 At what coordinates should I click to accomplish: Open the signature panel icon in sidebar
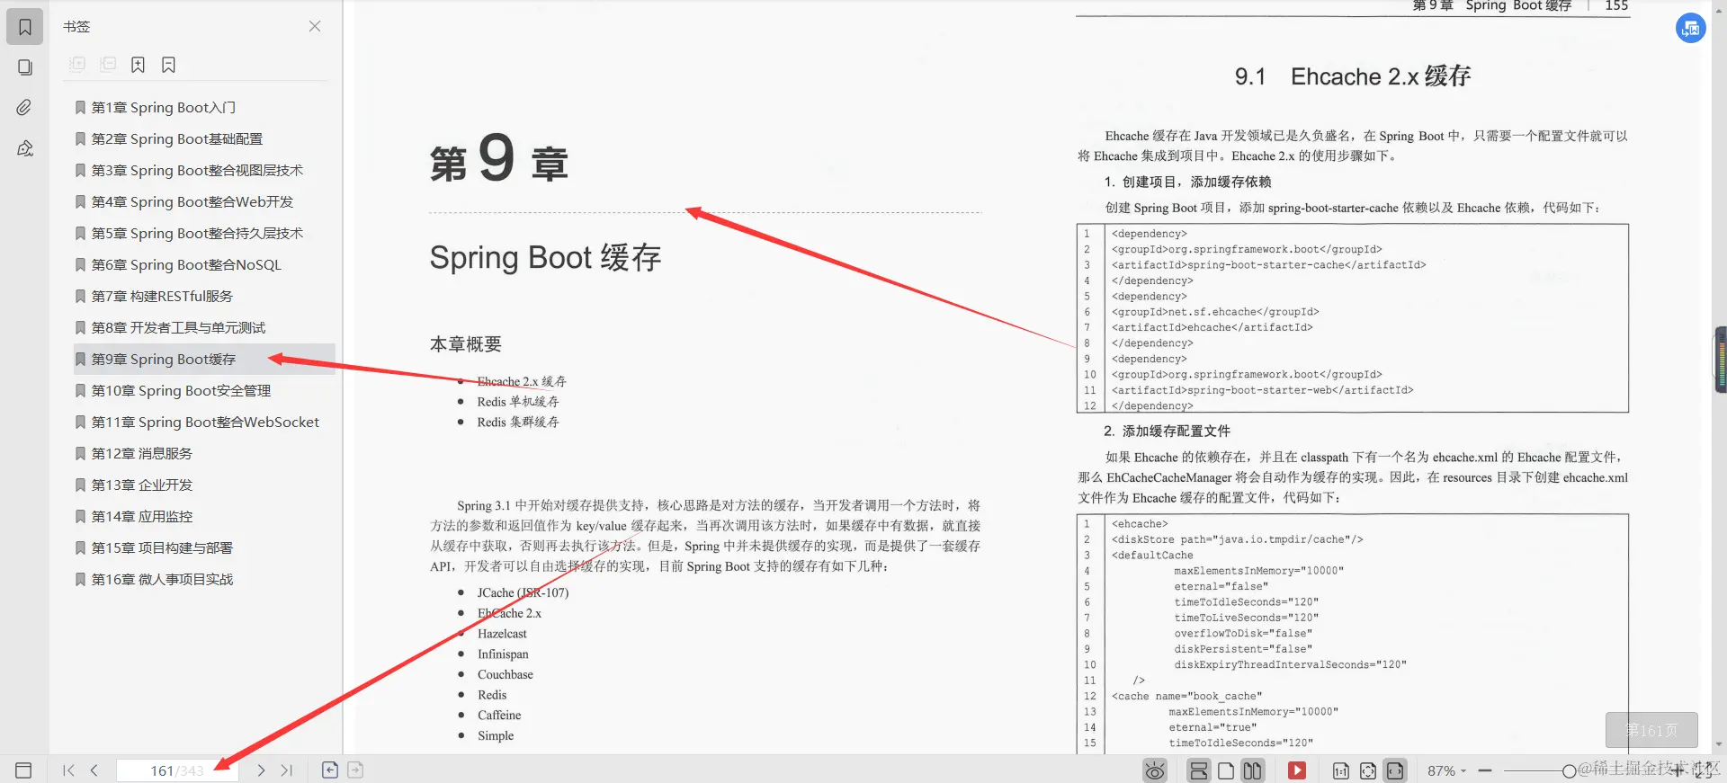tap(25, 148)
